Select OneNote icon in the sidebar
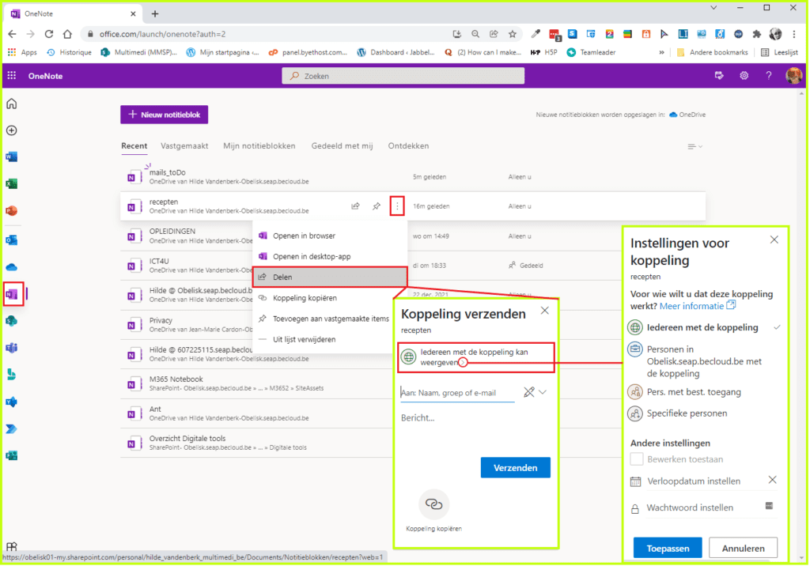This screenshot has width=810, height=566. point(13,294)
